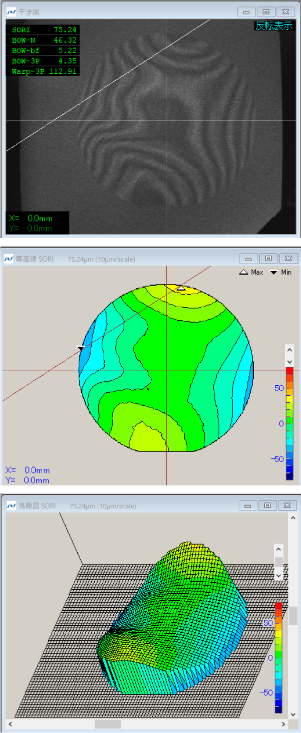Click the app icon of 等高線 SORI window

pos(9,259)
